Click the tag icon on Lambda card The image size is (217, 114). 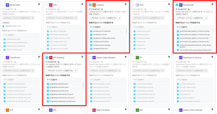point(126,4)
